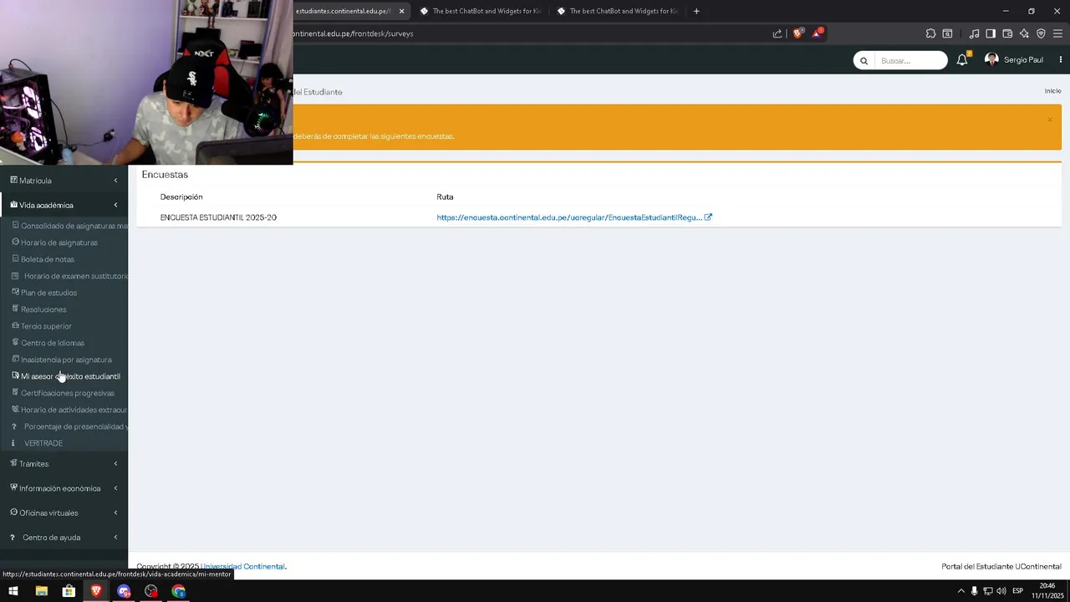
Task: Open the Sergio Paul user profile
Action: coord(1015,60)
